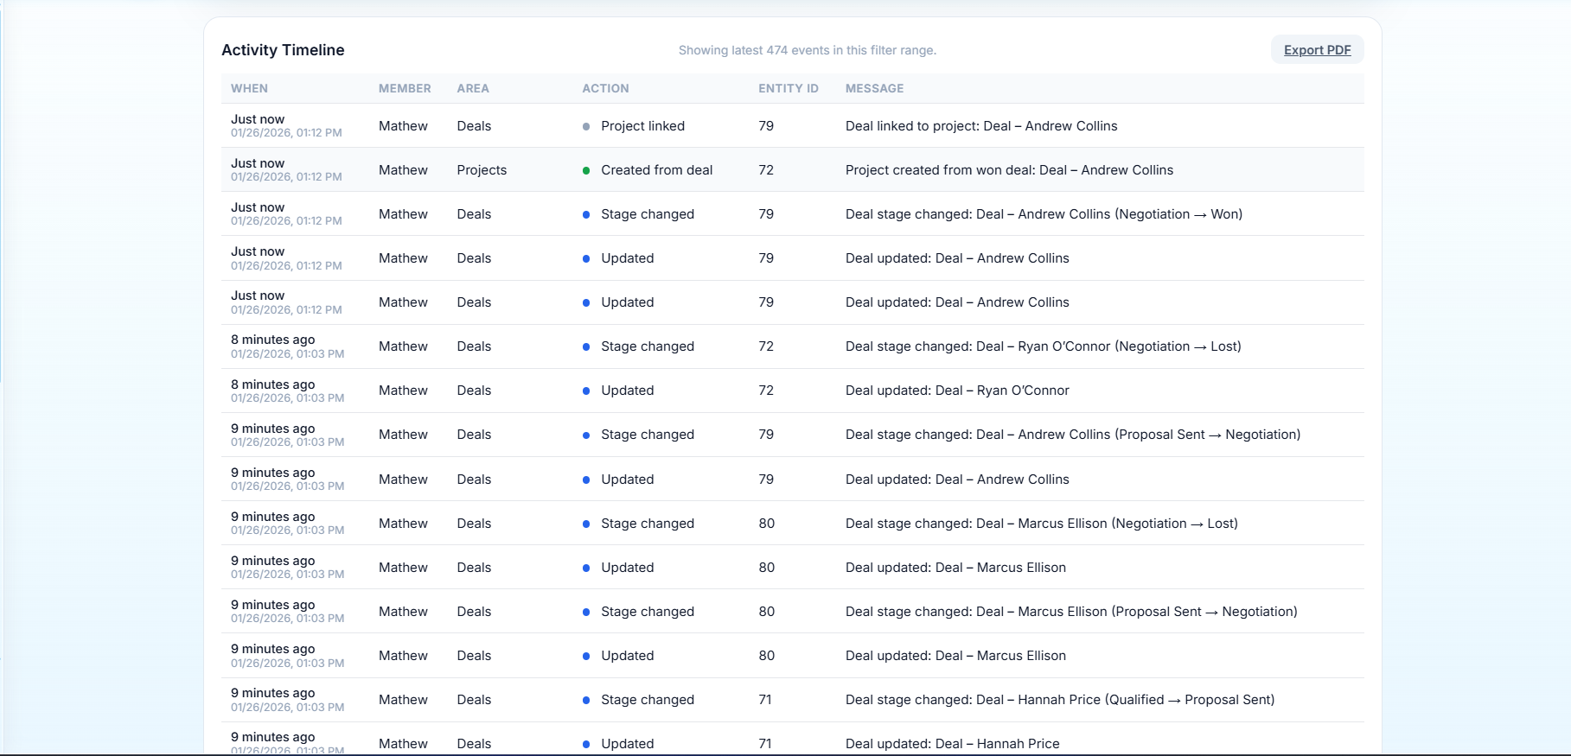Click the ACTION column header
The height and width of the screenshot is (756, 1571).
605,88
